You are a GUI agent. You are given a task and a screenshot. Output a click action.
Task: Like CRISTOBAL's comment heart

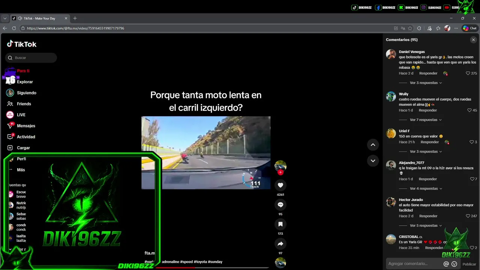[472, 248]
